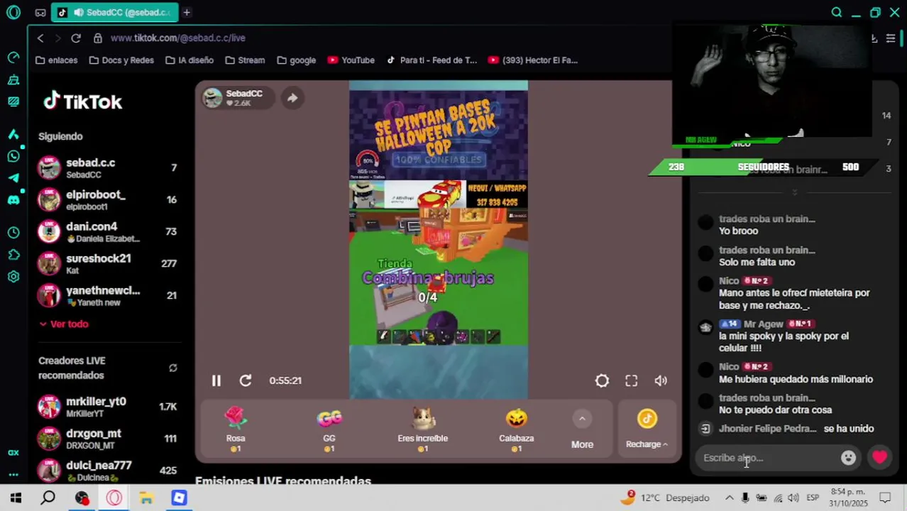Open a new browser tab

187,12
